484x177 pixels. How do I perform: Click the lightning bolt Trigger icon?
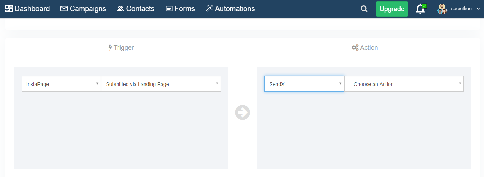[110, 47]
